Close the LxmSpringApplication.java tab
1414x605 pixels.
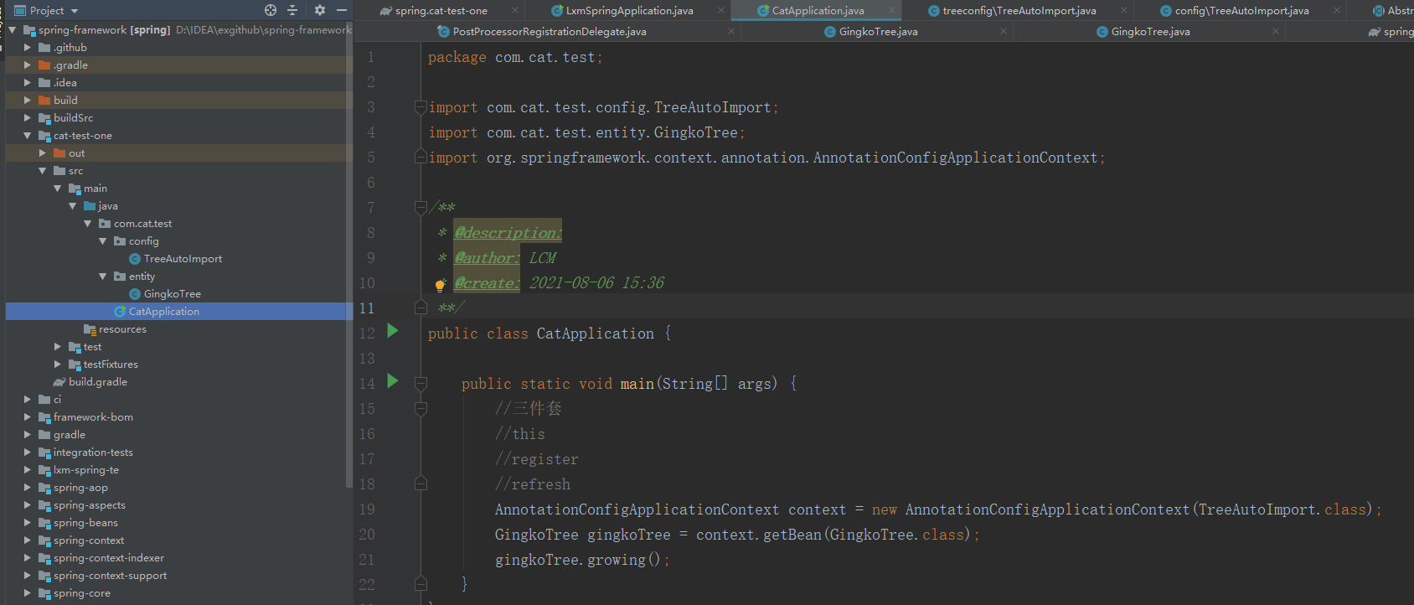[x=720, y=10]
